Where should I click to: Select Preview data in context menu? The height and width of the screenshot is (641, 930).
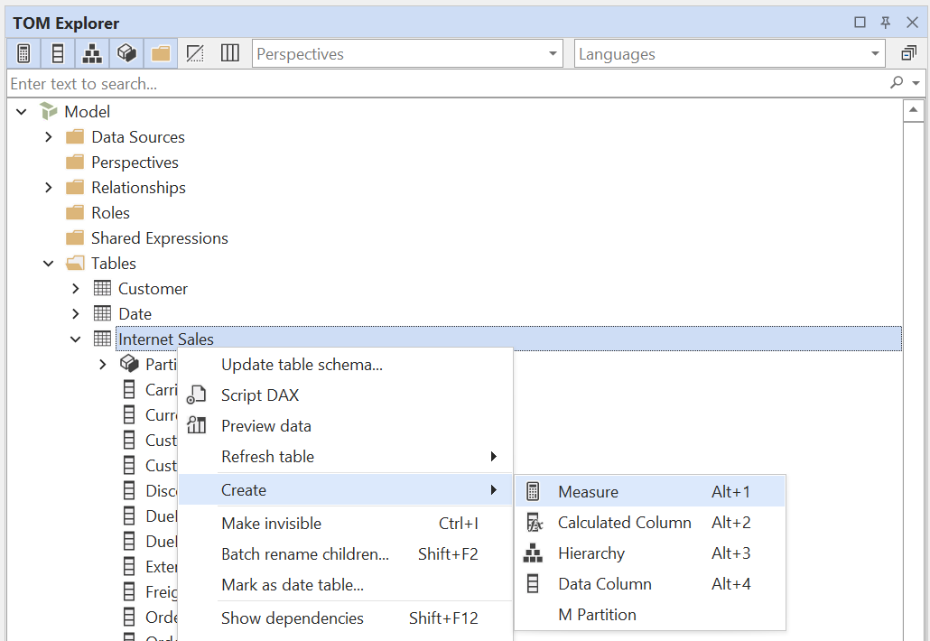(x=266, y=426)
